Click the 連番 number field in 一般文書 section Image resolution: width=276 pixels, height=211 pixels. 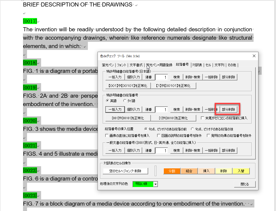click(162, 151)
